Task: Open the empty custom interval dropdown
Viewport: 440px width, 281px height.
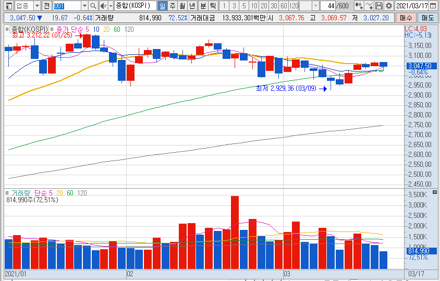Action: [x=315, y=5]
